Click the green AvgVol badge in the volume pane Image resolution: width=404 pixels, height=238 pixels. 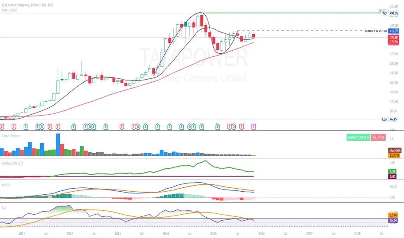point(358,138)
